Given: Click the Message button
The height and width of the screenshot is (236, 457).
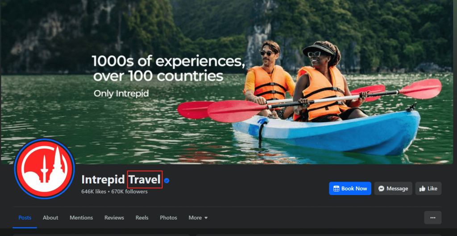Looking at the screenshot, I should click(x=393, y=189).
